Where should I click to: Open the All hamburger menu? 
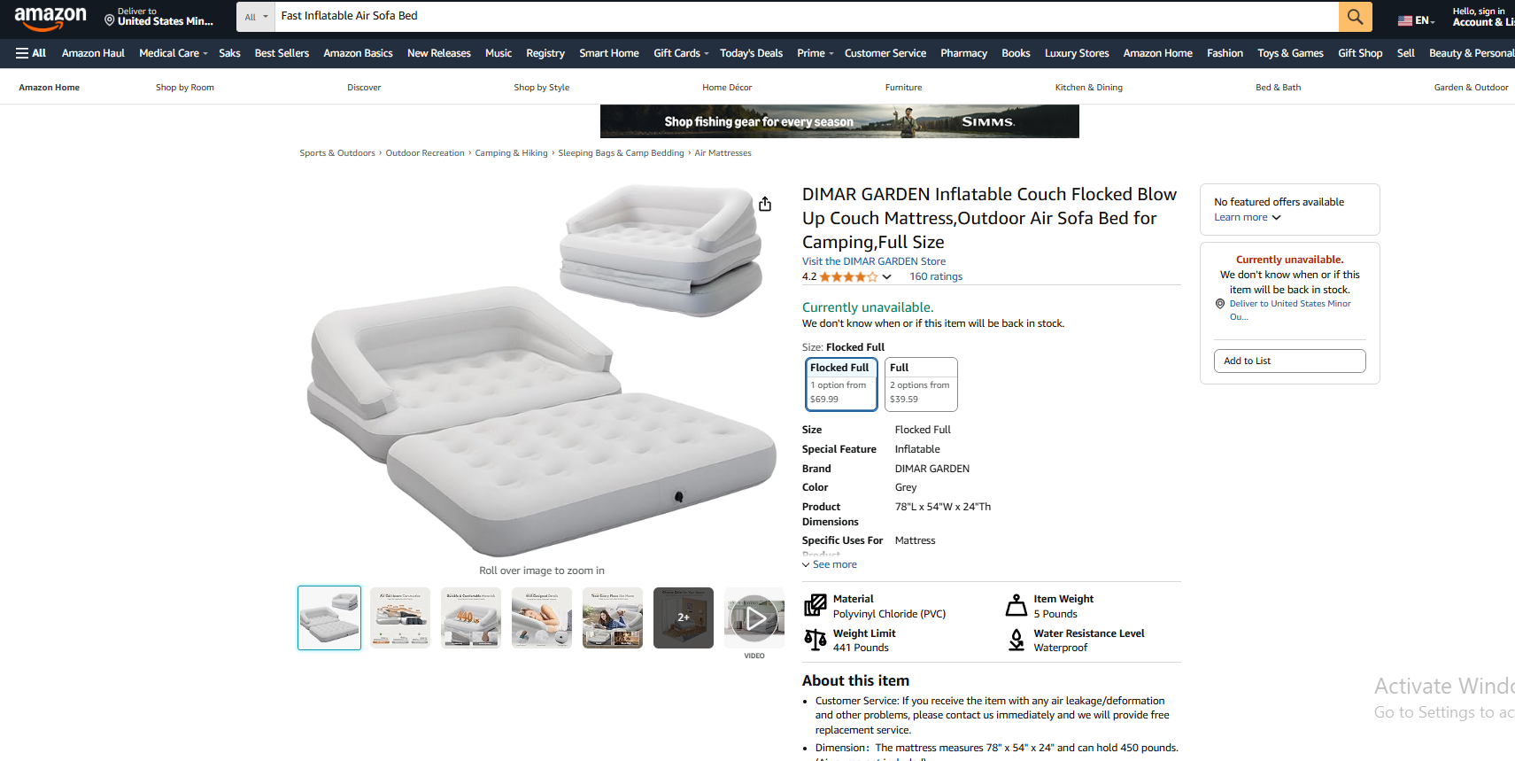31,53
